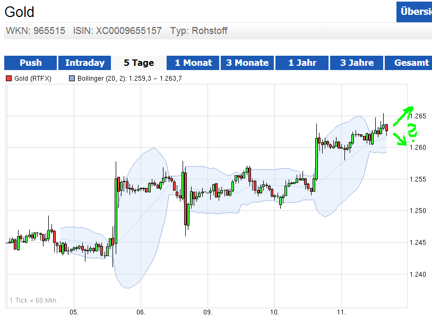Viewport: 432px width, 320px height.
Task: Open the Gesamt overall chart tab
Action: click(x=411, y=63)
